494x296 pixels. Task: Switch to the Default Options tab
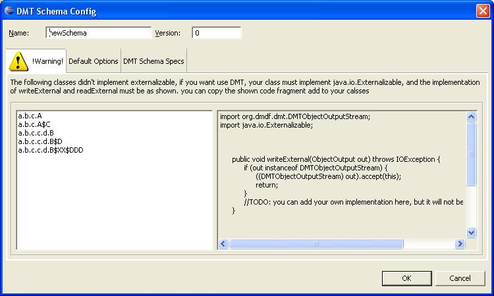94,61
